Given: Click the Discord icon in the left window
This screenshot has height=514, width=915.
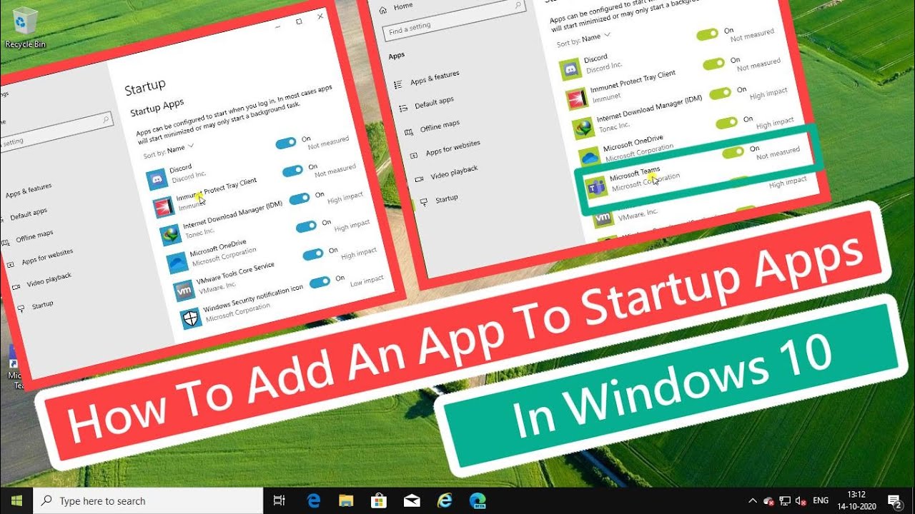Looking at the screenshot, I should (x=157, y=178).
